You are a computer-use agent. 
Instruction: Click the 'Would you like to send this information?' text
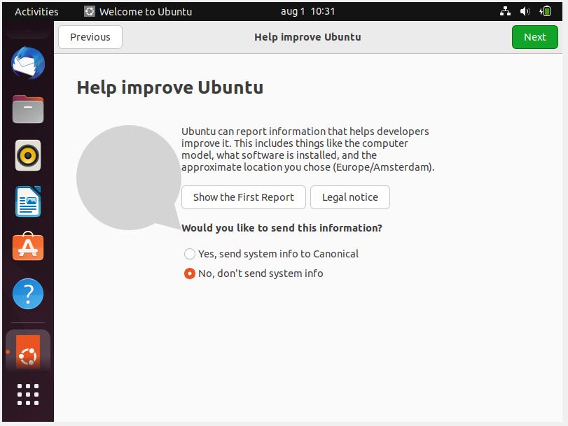pyautogui.click(x=282, y=228)
